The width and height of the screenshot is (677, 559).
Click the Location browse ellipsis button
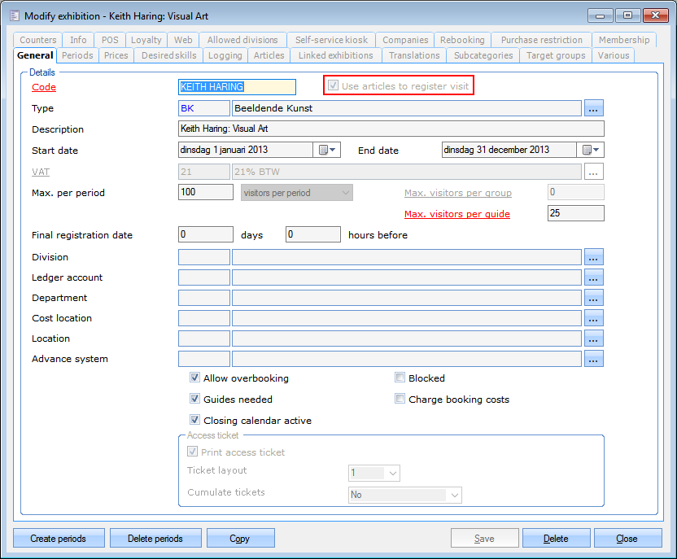pyautogui.click(x=593, y=338)
